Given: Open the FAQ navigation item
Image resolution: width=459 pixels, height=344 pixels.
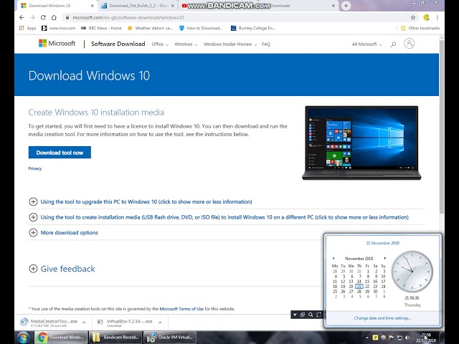Looking at the screenshot, I should pyautogui.click(x=266, y=44).
